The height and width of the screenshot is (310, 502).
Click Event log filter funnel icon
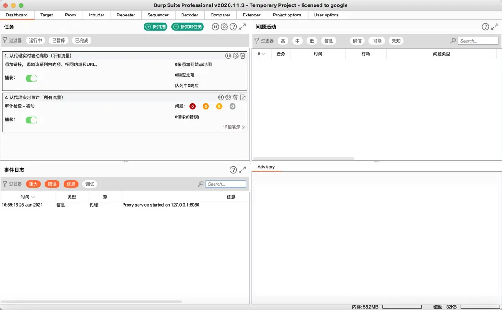5,184
